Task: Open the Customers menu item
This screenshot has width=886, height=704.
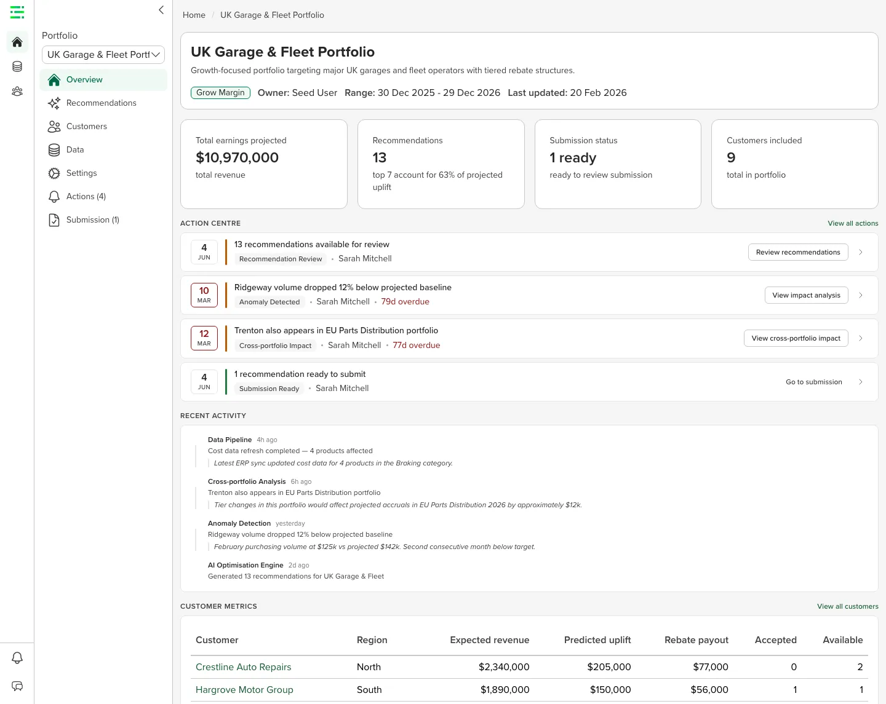Action: 103,127
